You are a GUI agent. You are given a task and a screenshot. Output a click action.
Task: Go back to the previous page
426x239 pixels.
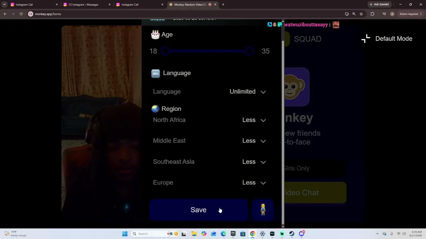coord(5,14)
